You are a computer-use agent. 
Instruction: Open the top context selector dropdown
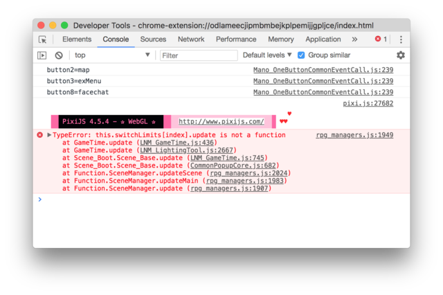point(112,55)
